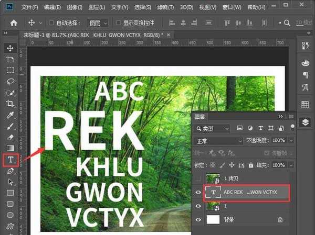The image size is (315, 235).
Task: Hide the 背景 layer via eye icon
Action: point(198,220)
